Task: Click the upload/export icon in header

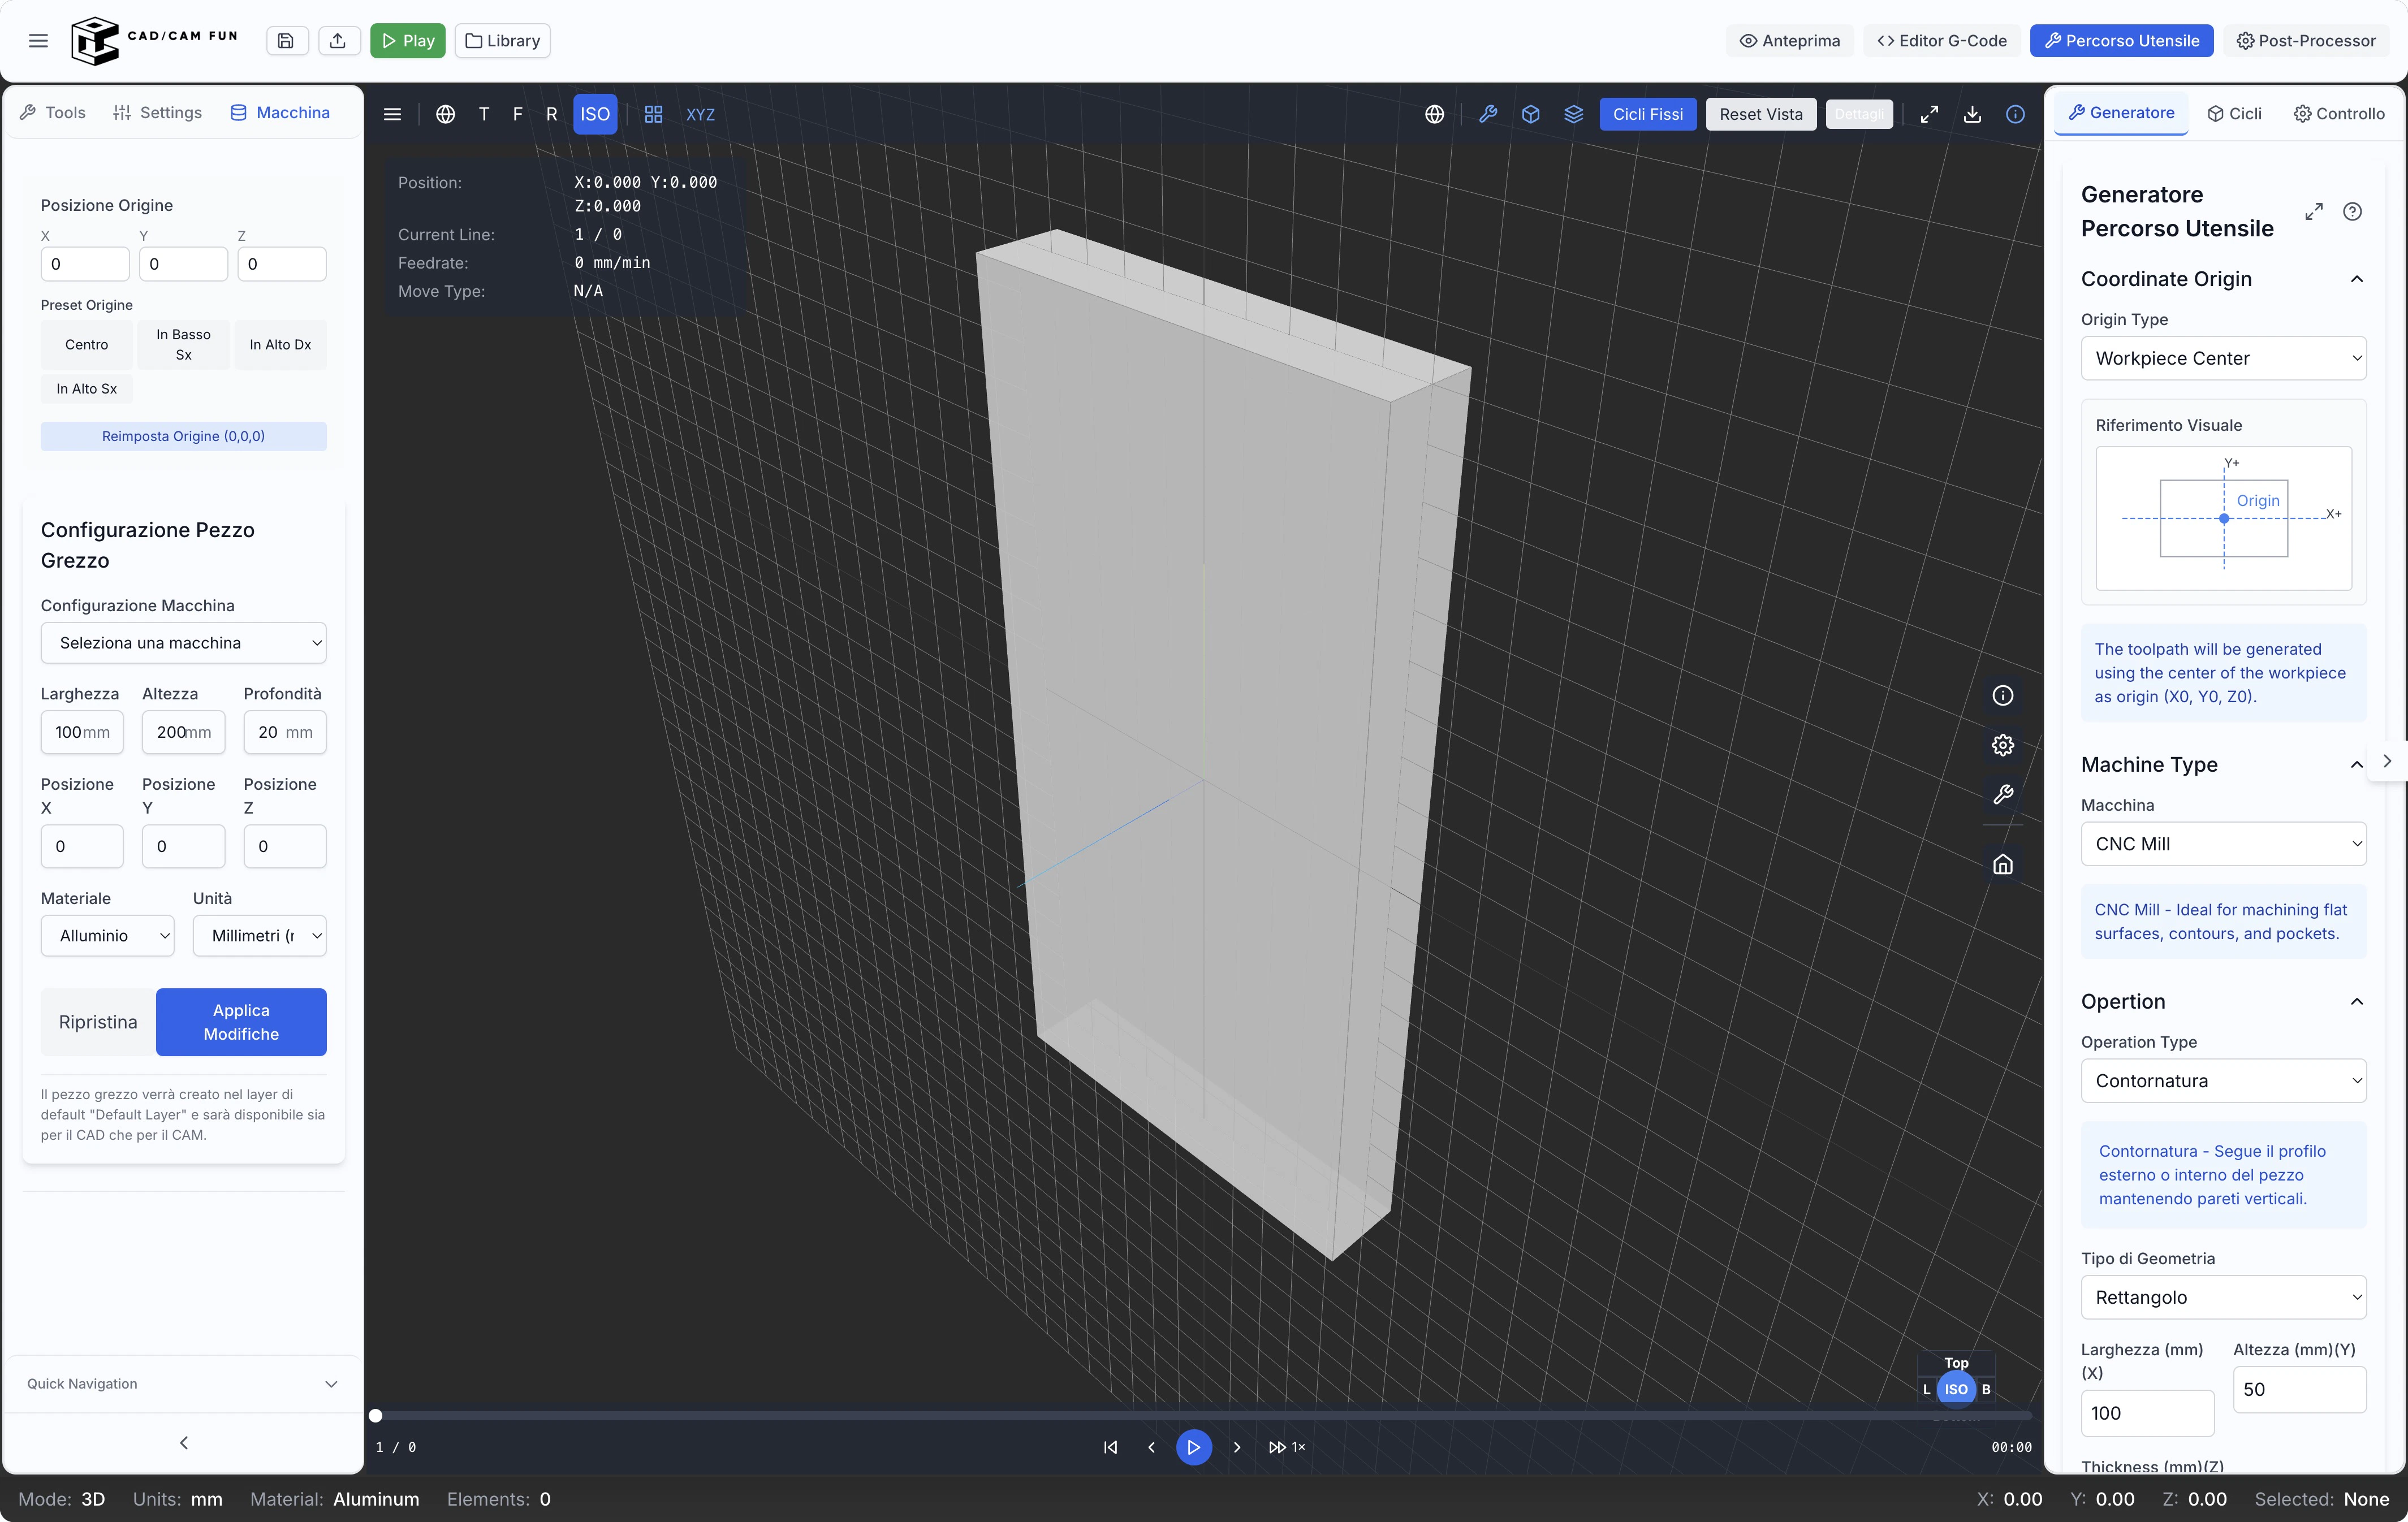Action: (x=338, y=41)
